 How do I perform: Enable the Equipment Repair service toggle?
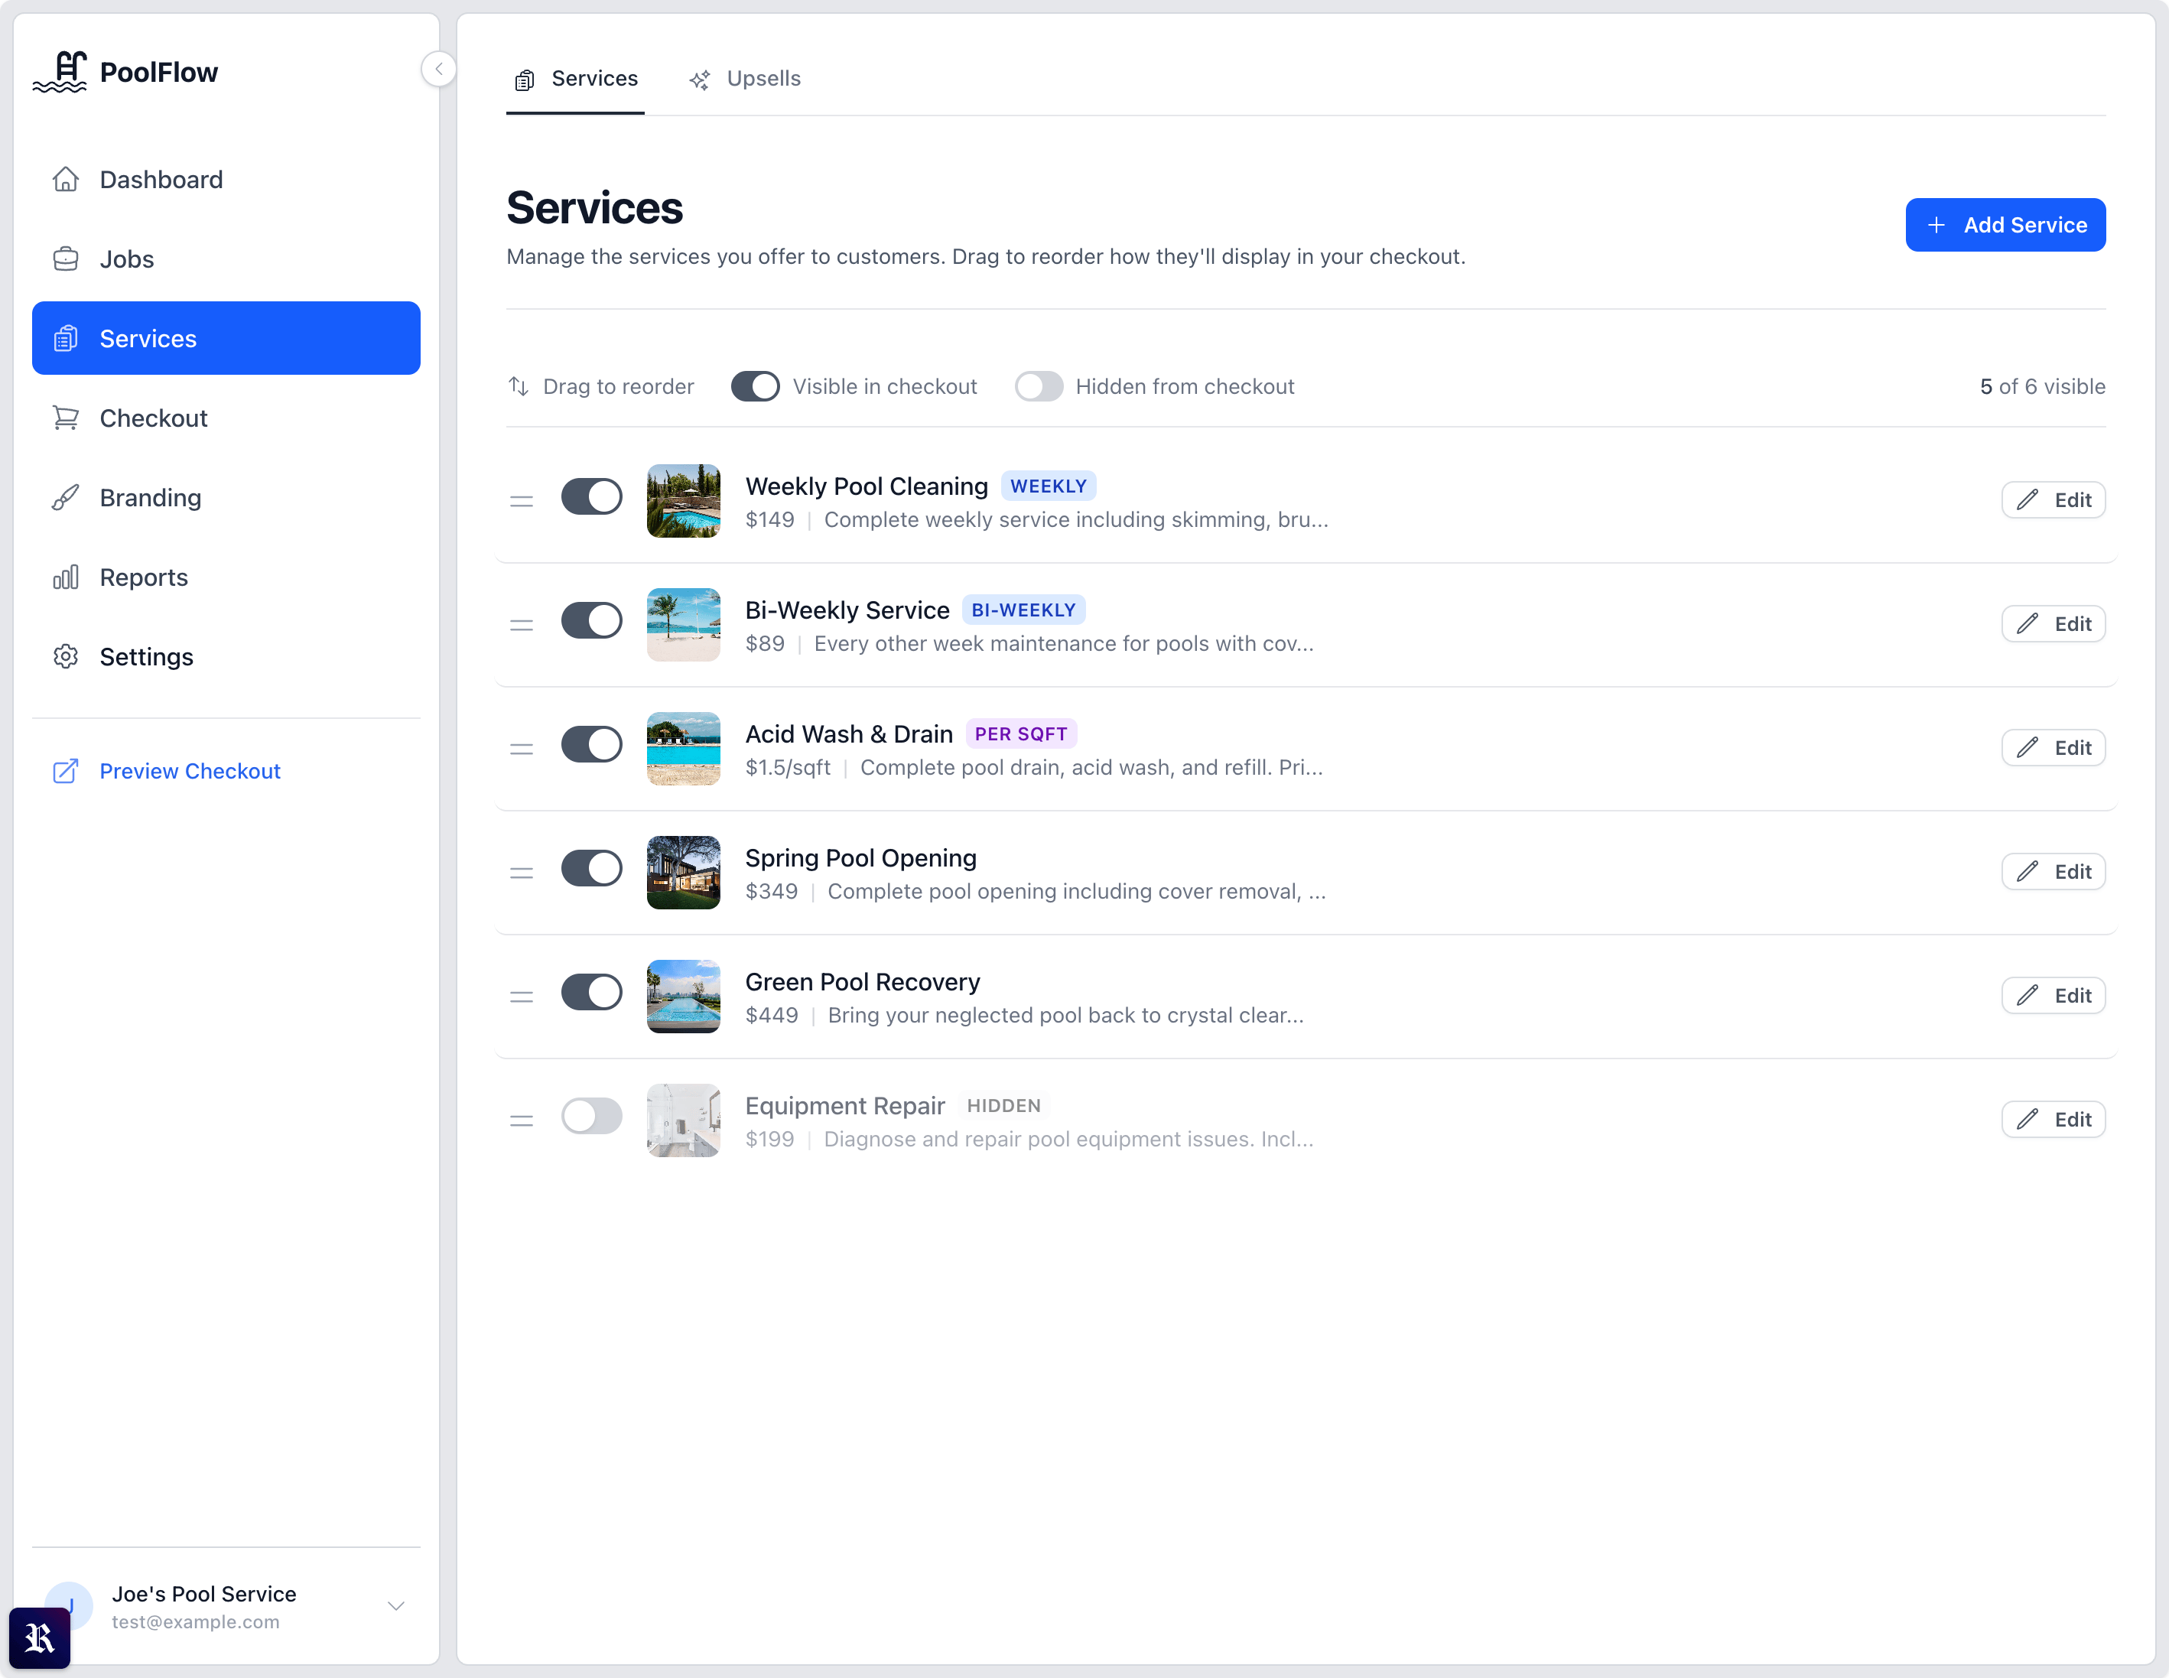[591, 1116]
